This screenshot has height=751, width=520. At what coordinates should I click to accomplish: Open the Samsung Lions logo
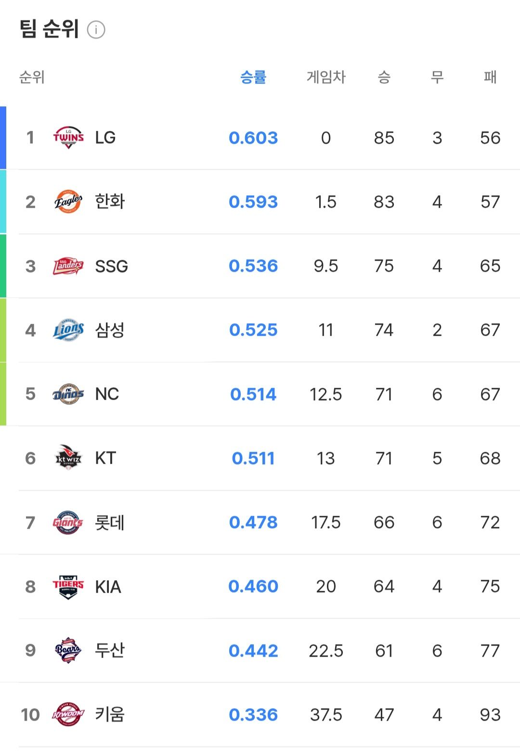click(x=68, y=330)
